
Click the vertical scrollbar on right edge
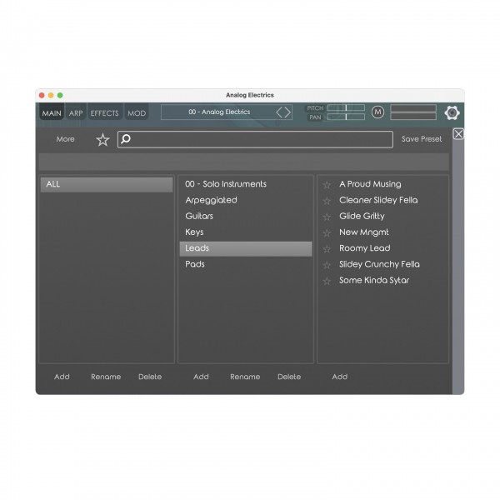[x=458, y=267]
